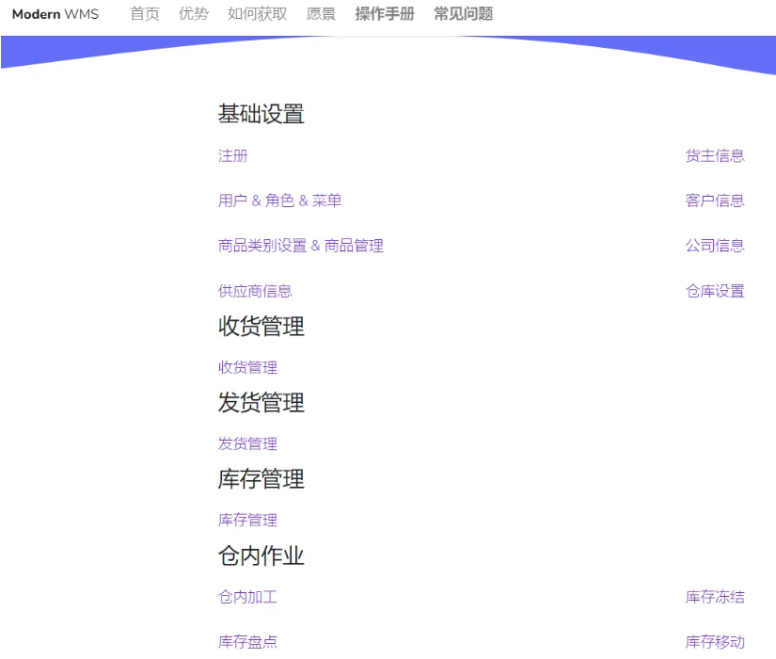Viewport: 776px width, 659px height.
Task: Open the 客户信息 link
Action: (x=715, y=201)
